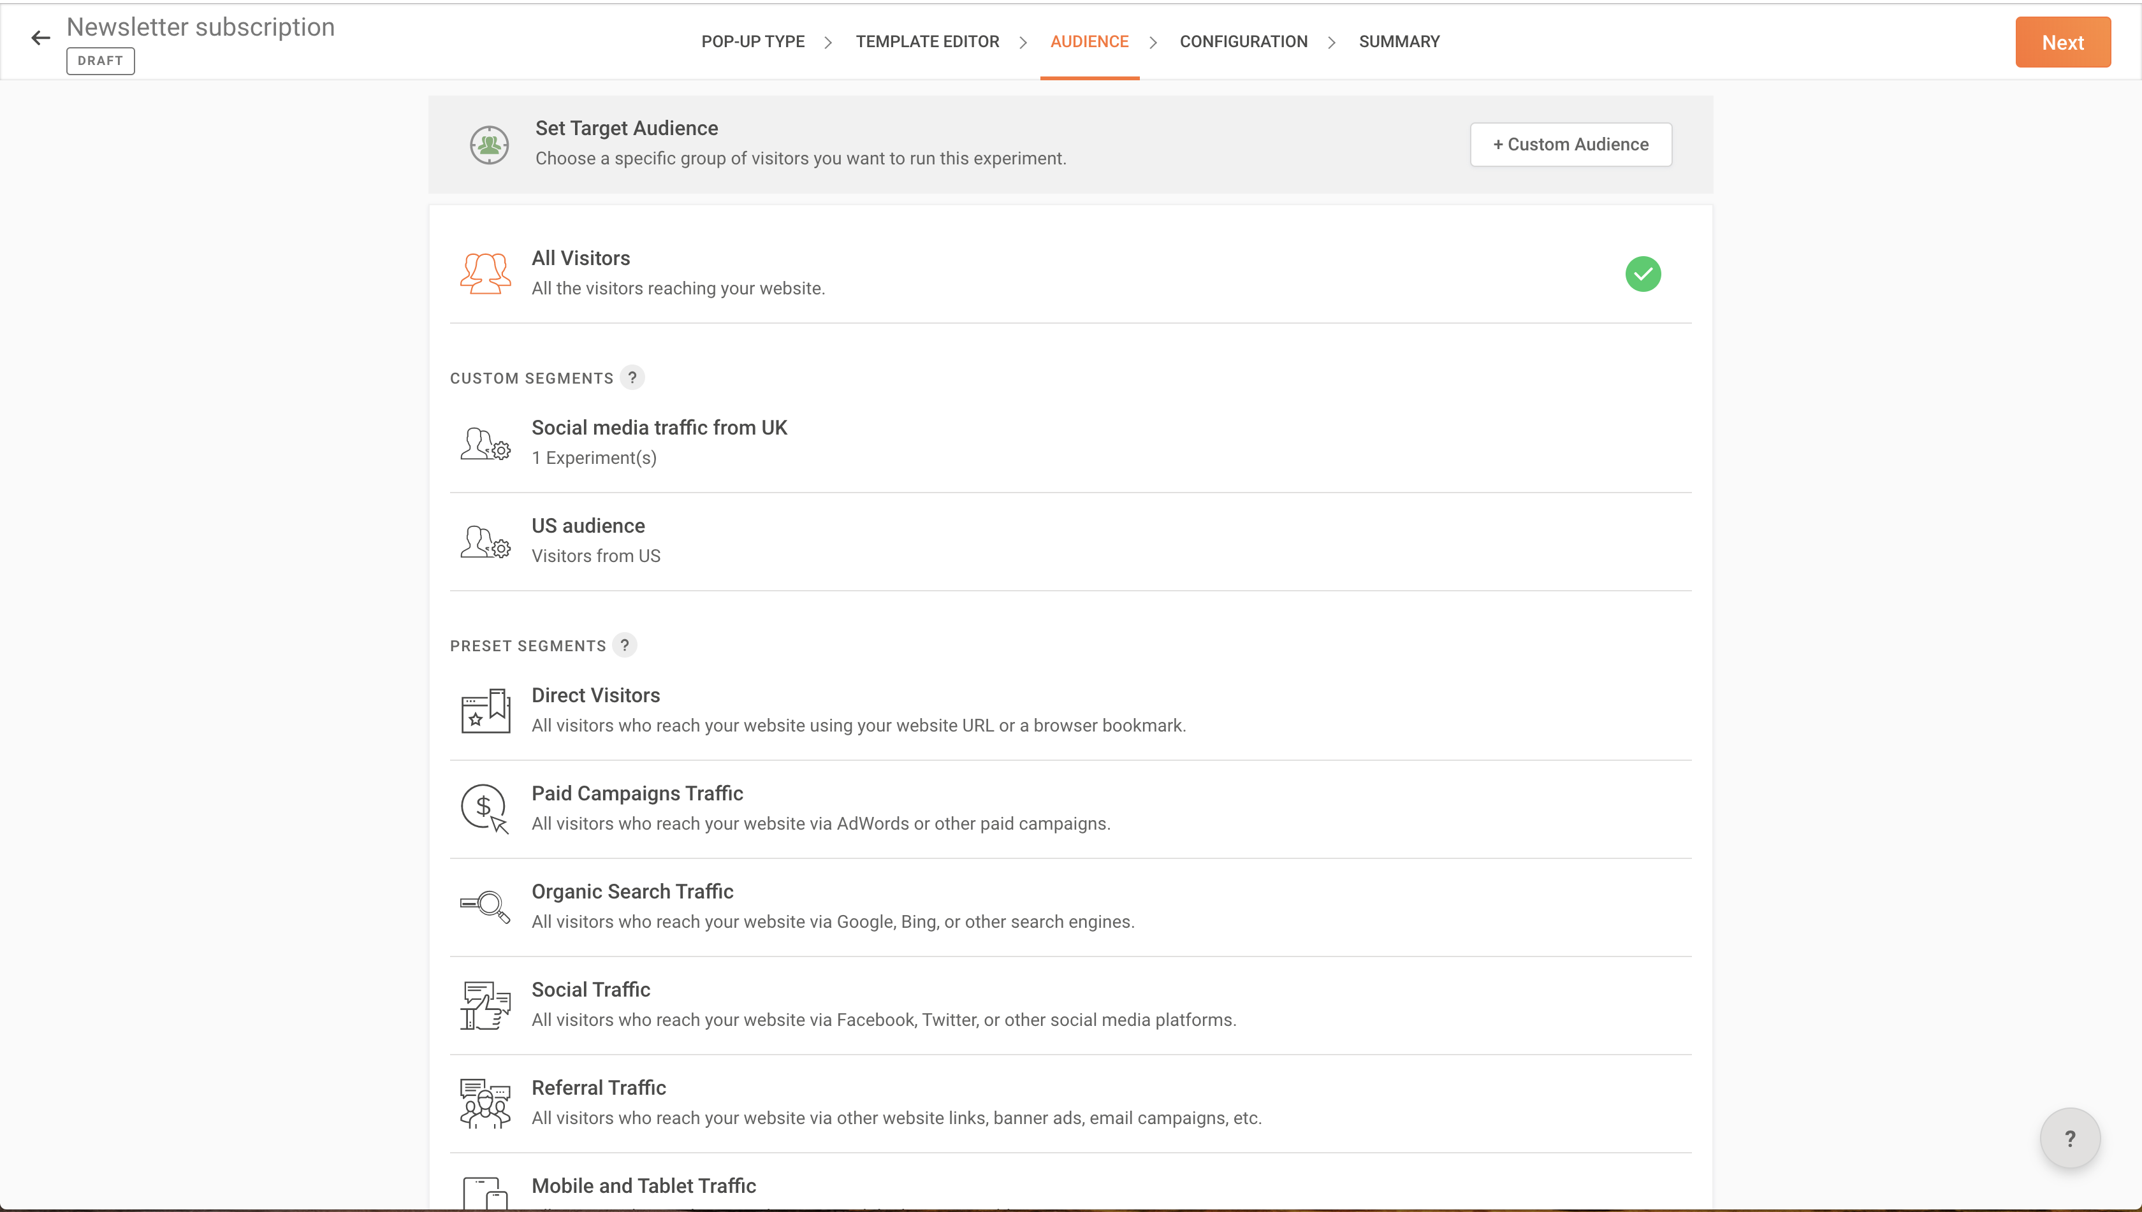The image size is (2142, 1212).
Task: Open the floating help button
Action: 2069,1138
